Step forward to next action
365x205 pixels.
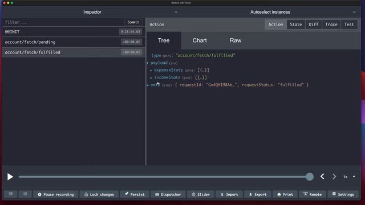click(x=334, y=177)
